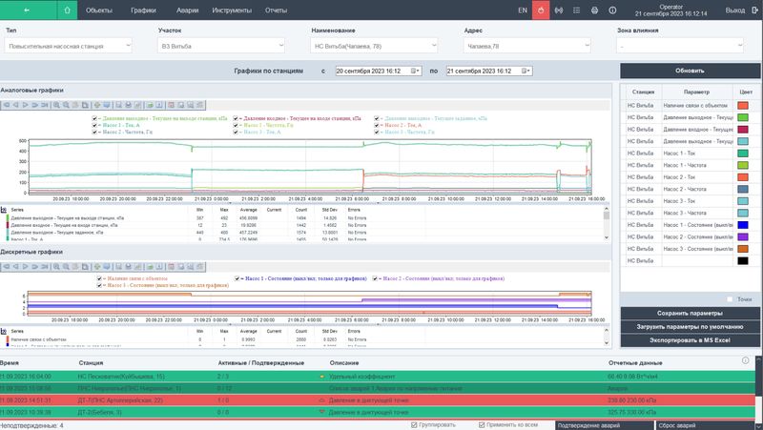Click color swatch for Наличие связи с объектом
This screenshot has width=763, height=430.
(743, 105)
